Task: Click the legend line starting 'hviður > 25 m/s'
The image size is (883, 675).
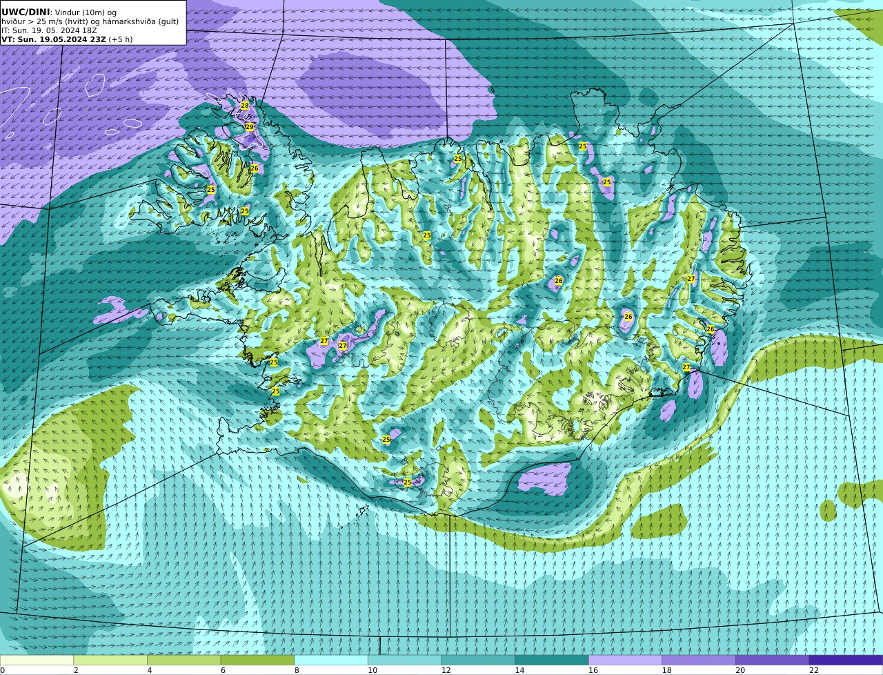Action: coord(90,21)
